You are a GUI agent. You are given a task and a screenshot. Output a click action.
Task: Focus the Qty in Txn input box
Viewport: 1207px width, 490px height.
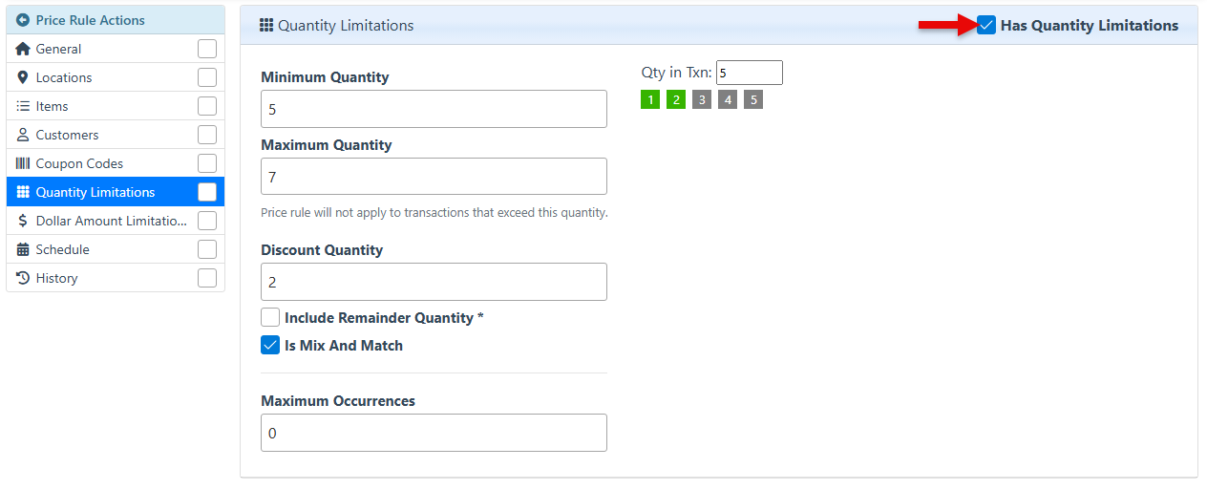point(749,73)
